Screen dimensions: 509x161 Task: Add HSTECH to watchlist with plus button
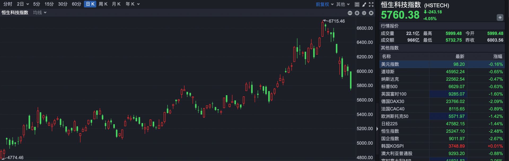click(x=500, y=18)
